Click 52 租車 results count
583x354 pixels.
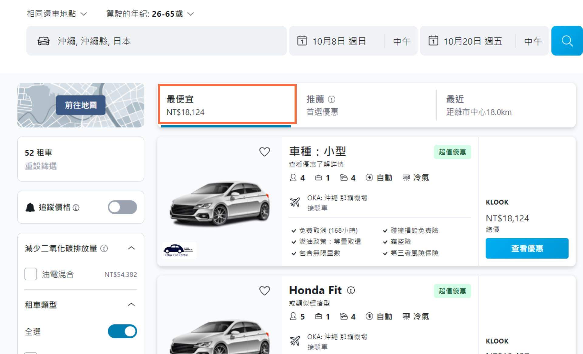[39, 153]
